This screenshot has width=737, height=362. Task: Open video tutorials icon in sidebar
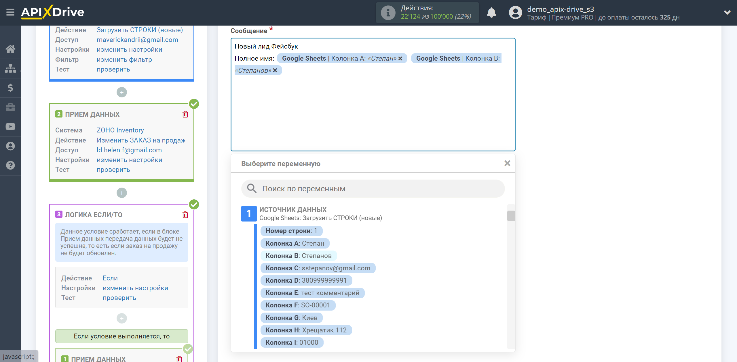[x=10, y=127]
